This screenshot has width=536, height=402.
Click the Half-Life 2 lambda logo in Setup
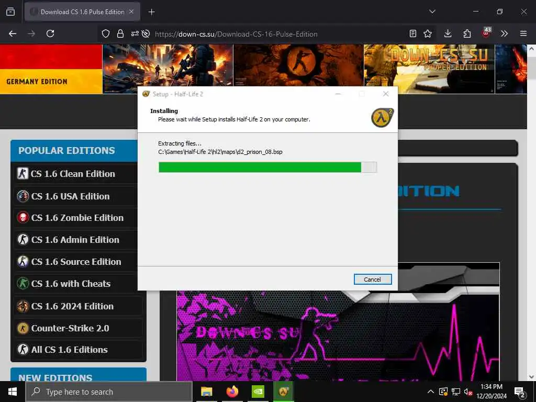pos(383,117)
